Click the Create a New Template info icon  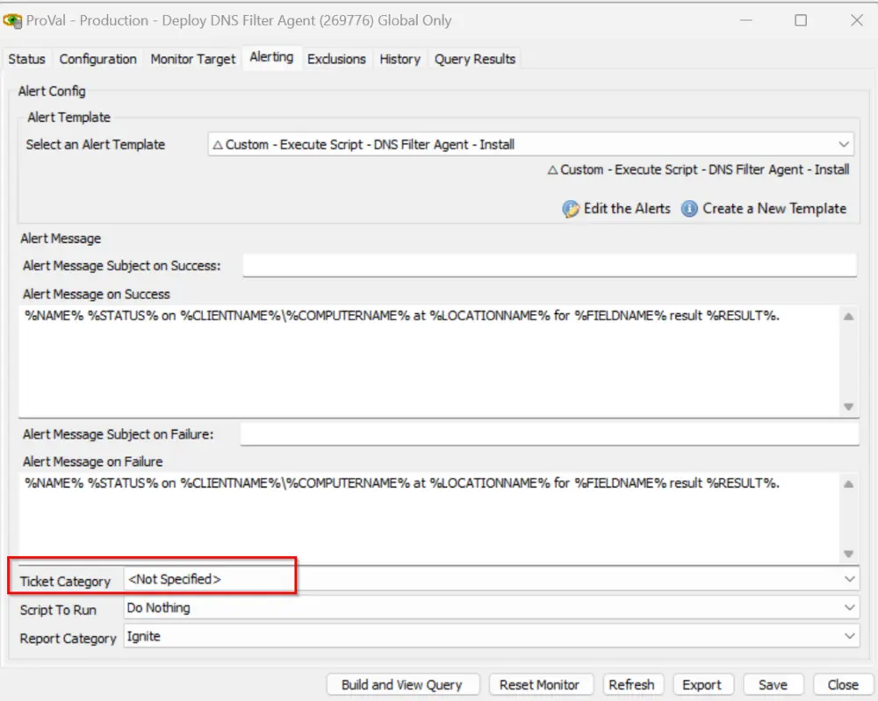point(689,209)
